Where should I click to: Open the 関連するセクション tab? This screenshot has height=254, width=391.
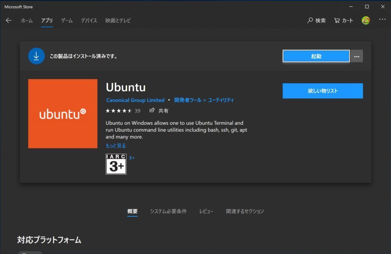coord(245,211)
